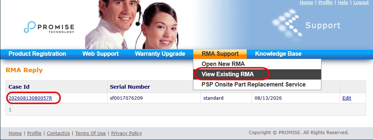
Task: Open the footer Home link
Action: [x=15, y=133]
